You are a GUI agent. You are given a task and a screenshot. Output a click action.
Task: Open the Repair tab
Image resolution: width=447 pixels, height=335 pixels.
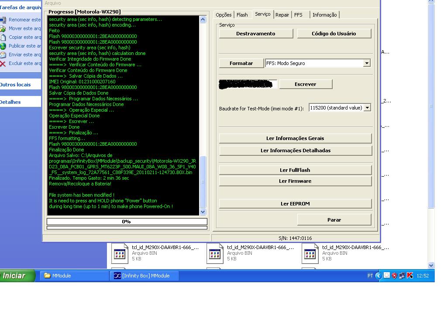[282, 15]
